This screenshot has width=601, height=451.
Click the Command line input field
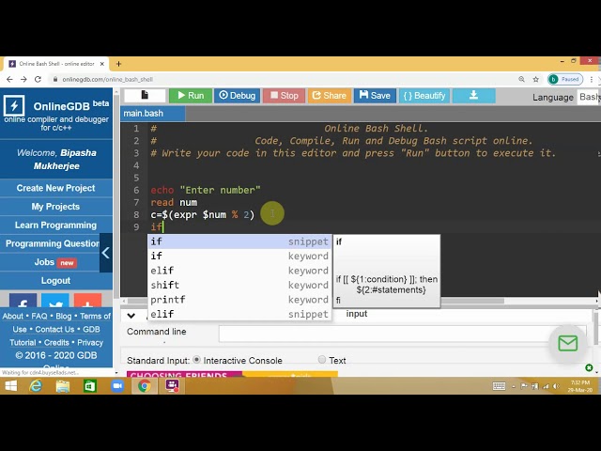coord(402,334)
